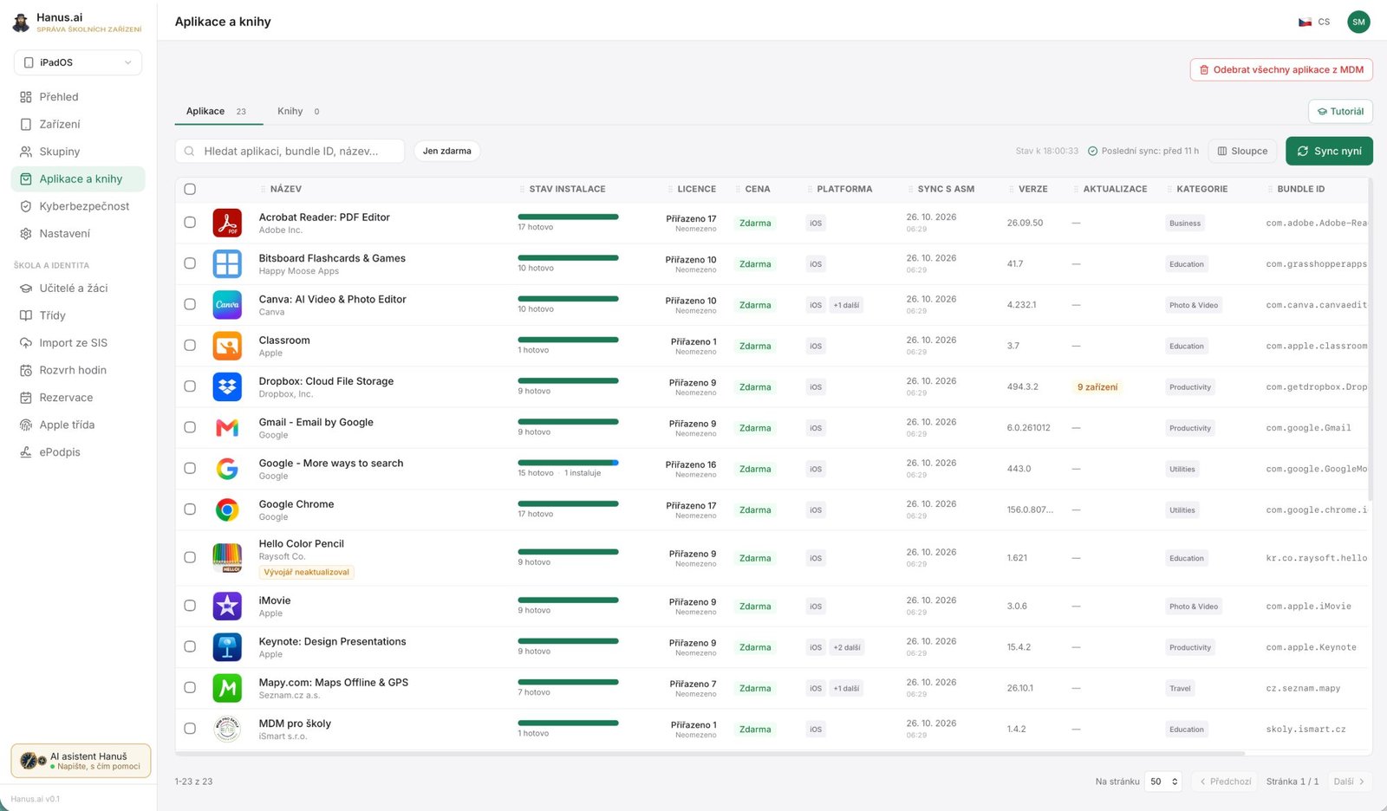The height and width of the screenshot is (811, 1387).
Task: Check the Gmail row checkbox
Action: (190, 427)
